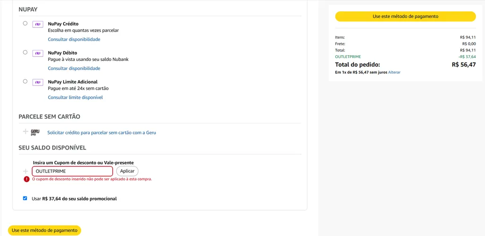
Task: Click the Aplicar coupon button
Action: [x=127, y=171]
